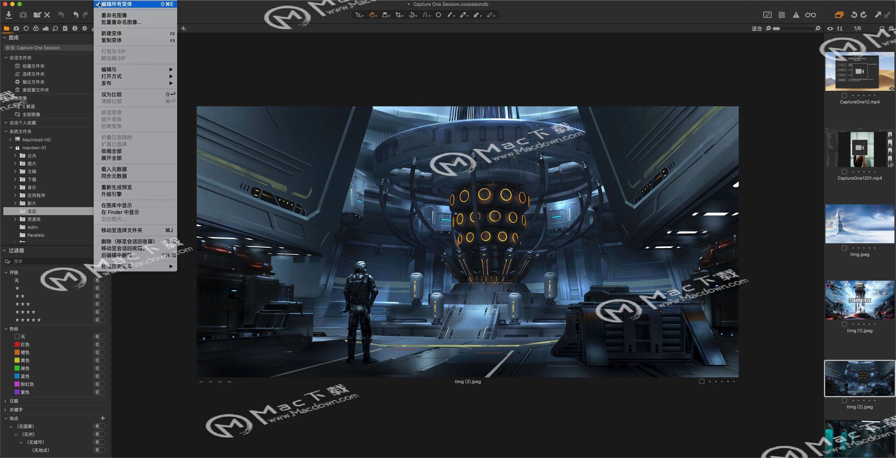
Task: Select the pointer select cursor tool
Action: point(359,15)
